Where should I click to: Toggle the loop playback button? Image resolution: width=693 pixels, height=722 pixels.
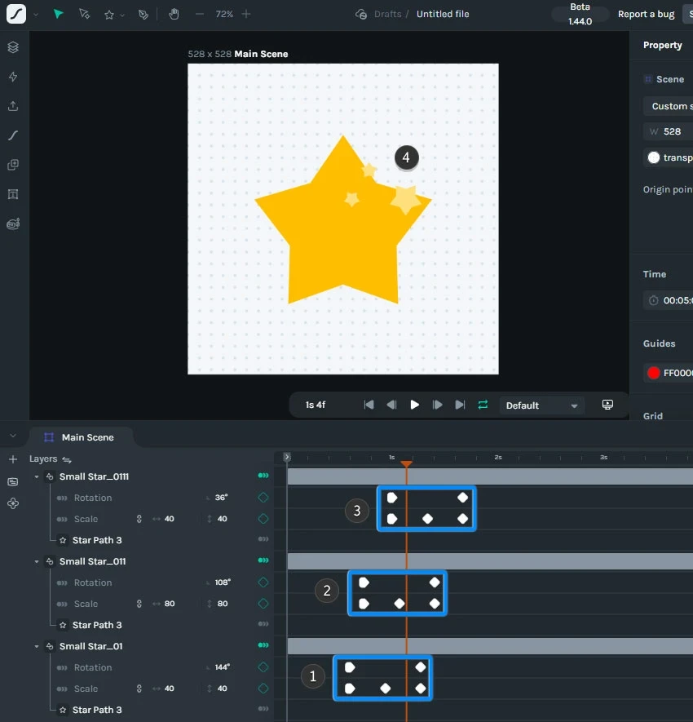coord(483,405)
